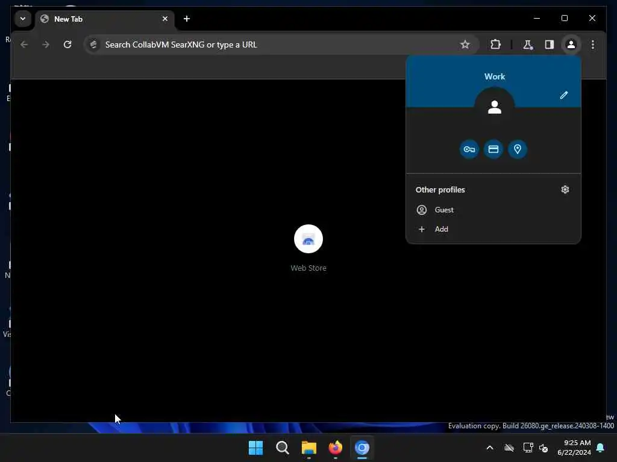
Task: Maximize the browser window
Action: pos(564,18)
